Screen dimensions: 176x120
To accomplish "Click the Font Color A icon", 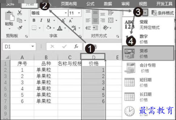I will coord(60,28).
